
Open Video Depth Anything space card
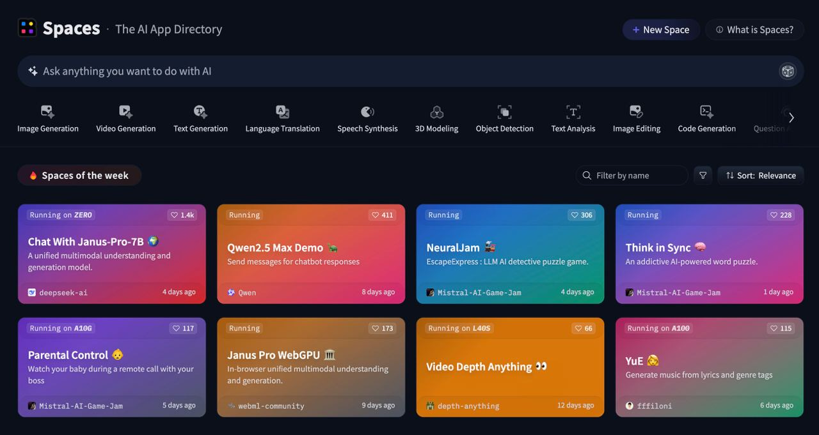coord(510,367)
